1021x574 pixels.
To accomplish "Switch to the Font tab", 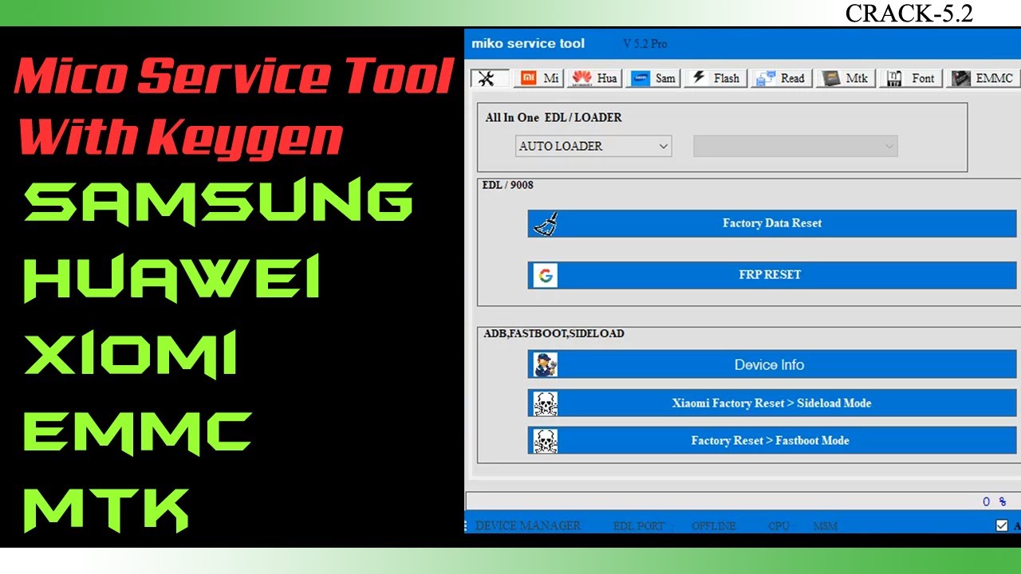I will pyautogui.click(x=911, y=78).
